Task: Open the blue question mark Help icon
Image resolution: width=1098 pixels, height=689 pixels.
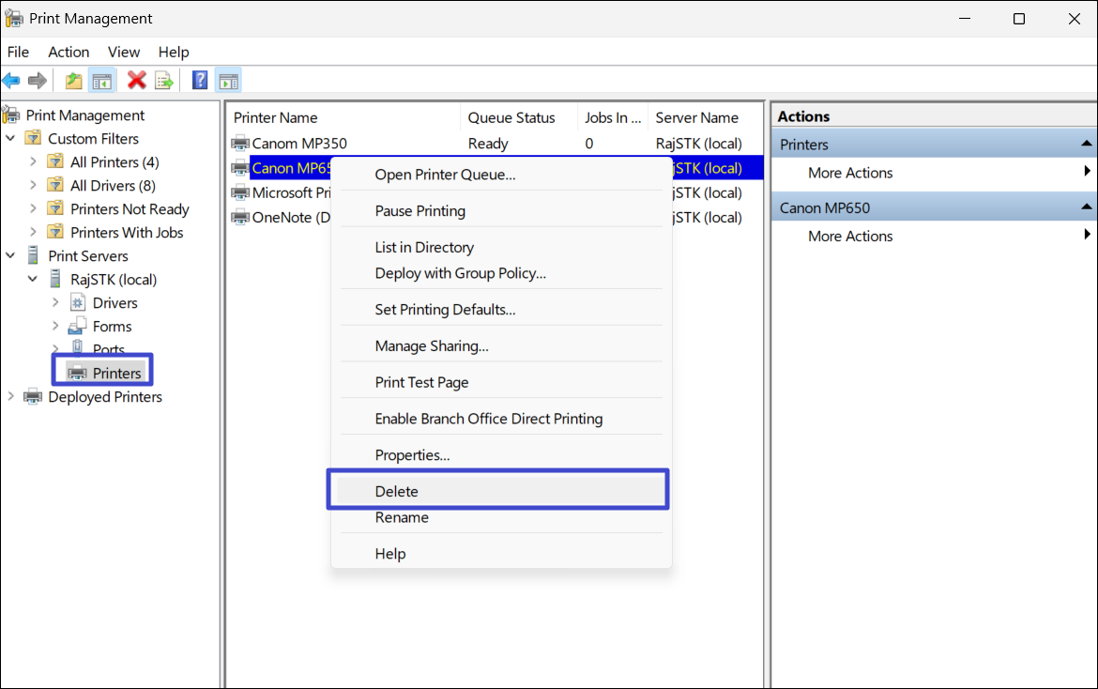Action: tap(200, 81)
